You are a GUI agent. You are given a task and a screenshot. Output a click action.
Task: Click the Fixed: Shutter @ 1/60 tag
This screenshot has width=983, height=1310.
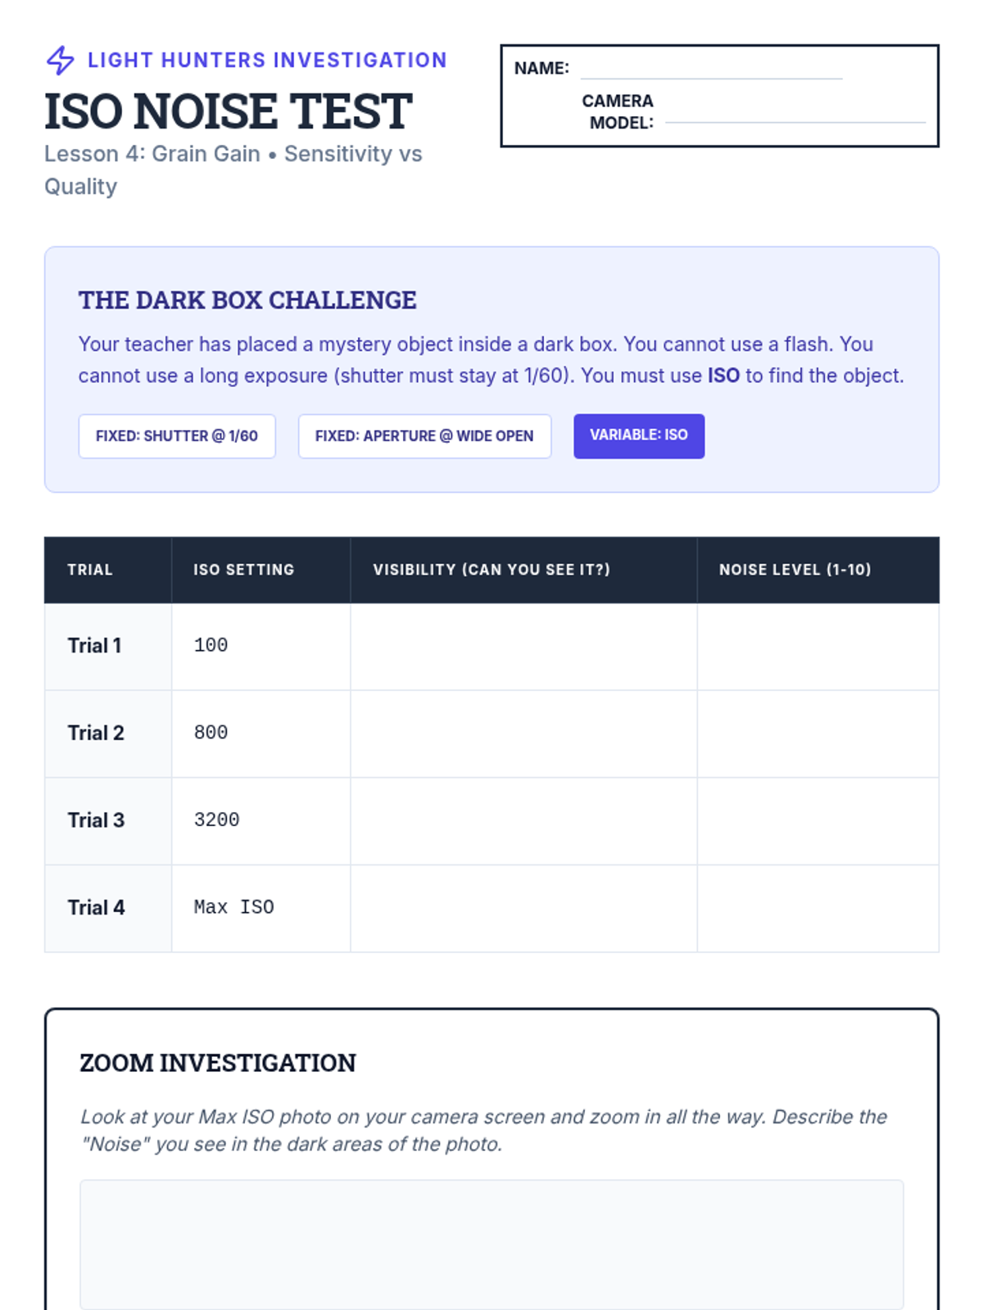[177, 436]
